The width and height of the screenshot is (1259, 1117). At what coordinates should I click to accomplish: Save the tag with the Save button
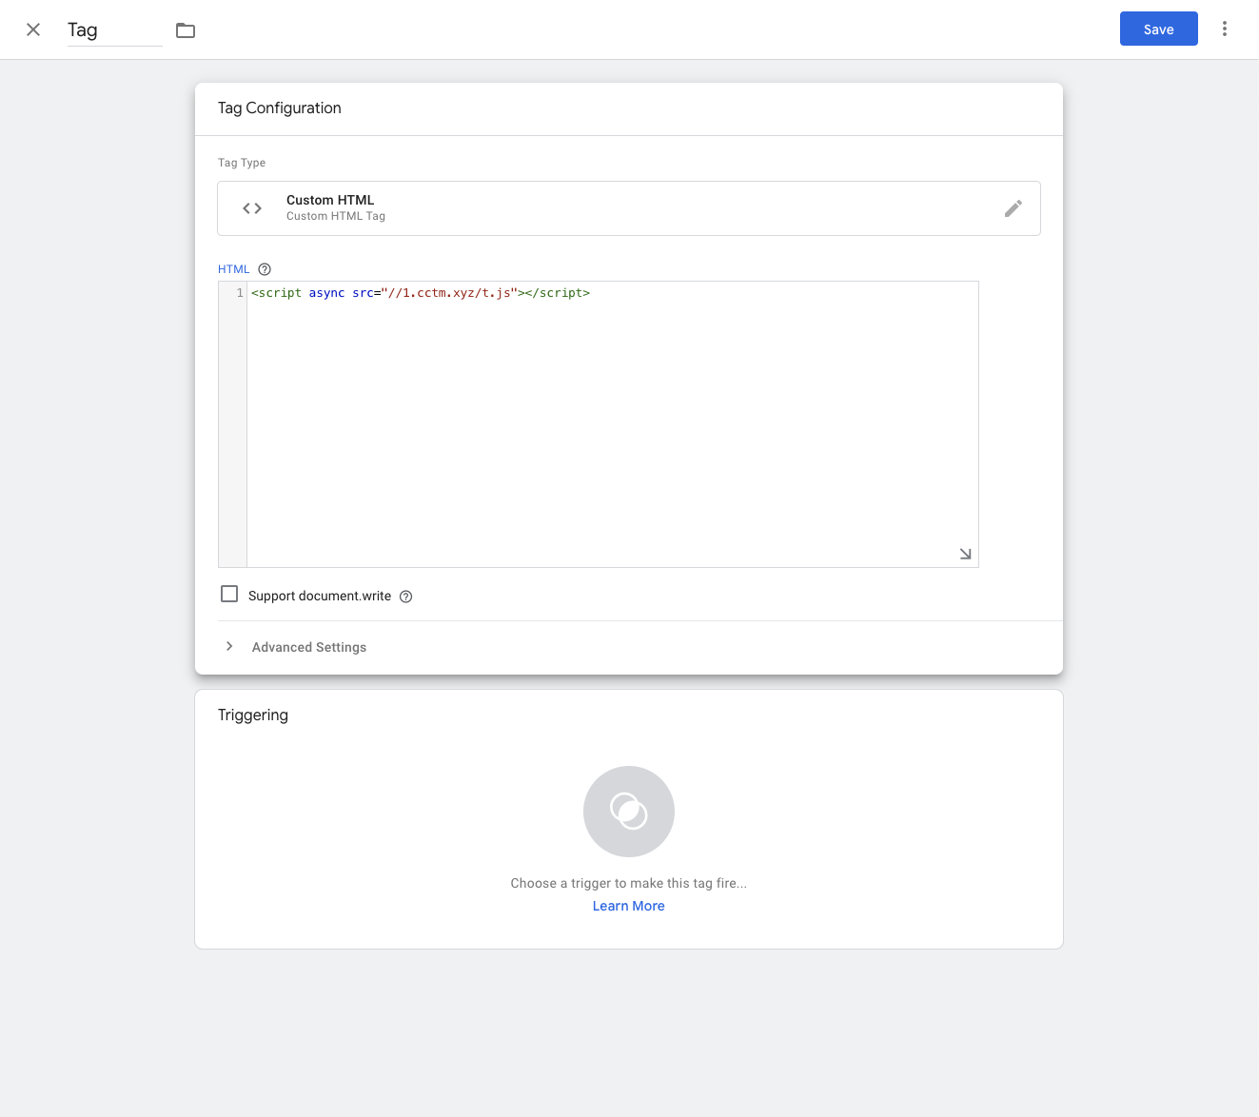[x=1158, y=29]
